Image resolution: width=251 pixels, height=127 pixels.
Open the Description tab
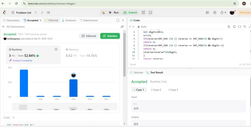[12, 20]
